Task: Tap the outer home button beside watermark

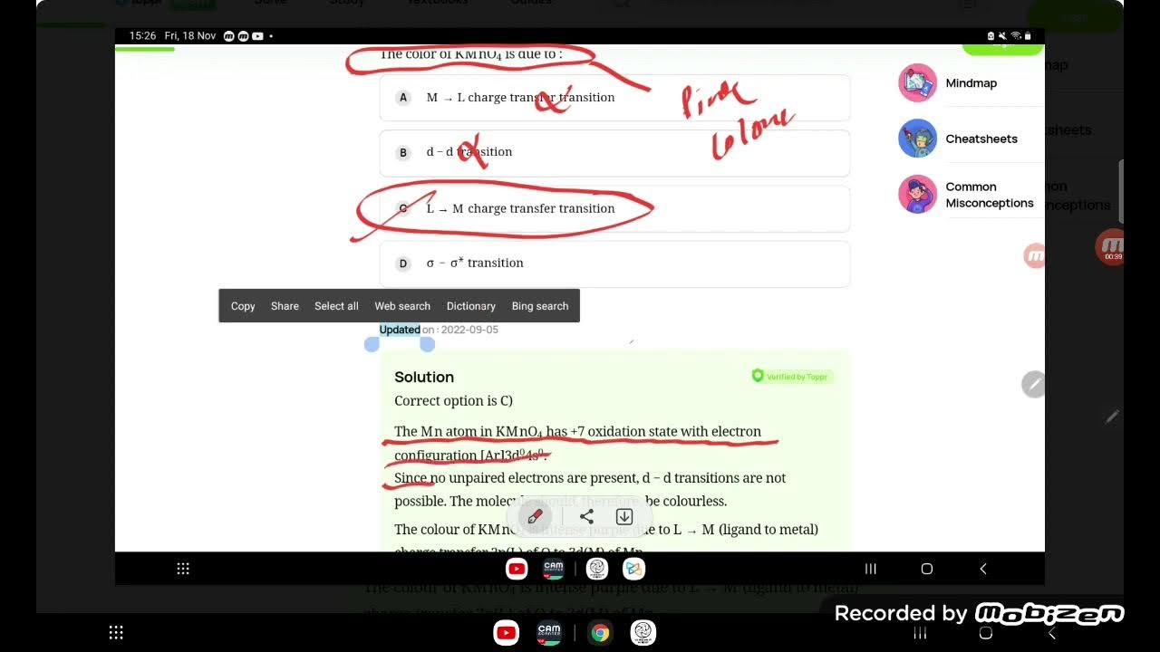Action: [986, 633]
